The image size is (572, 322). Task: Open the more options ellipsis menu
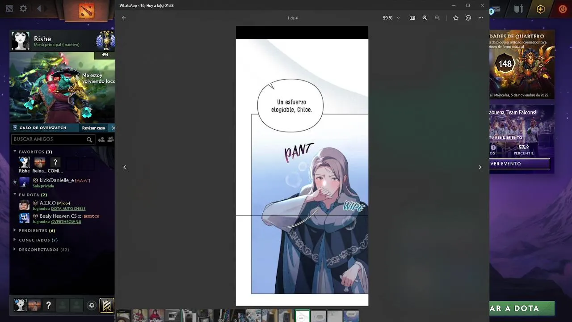481,18
